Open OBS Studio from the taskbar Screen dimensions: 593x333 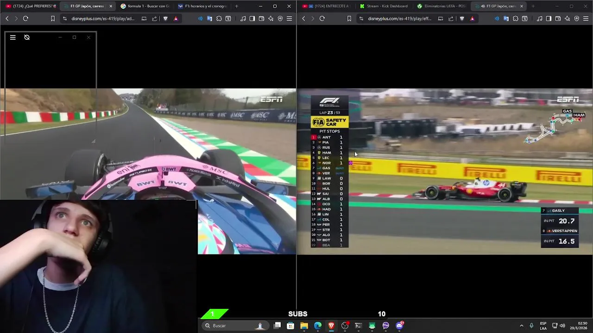tap(345, 326)
